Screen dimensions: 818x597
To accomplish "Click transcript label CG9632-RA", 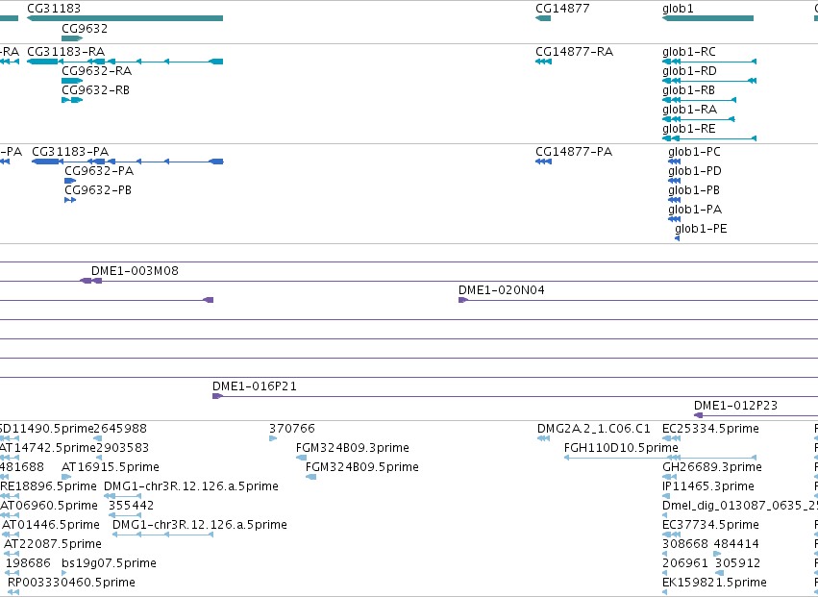I will (x=96, y=71).
